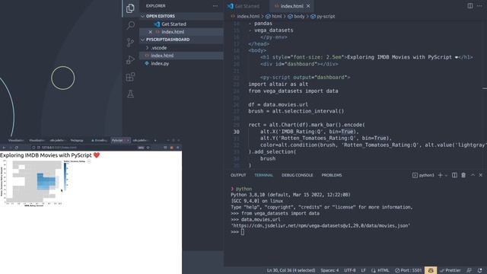The image size is (487, 274).
Task: Open notifications bell in status bar
Action: coord(480,271)
